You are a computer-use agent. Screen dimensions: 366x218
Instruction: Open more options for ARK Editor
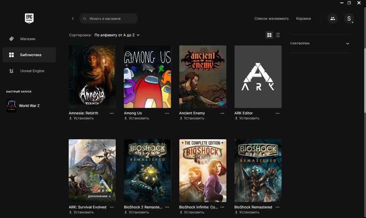point(277,113)
